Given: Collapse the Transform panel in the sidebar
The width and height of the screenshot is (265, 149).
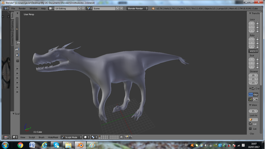Looking at the screenshot, I should pyautogui.click(x=250, y=13).
